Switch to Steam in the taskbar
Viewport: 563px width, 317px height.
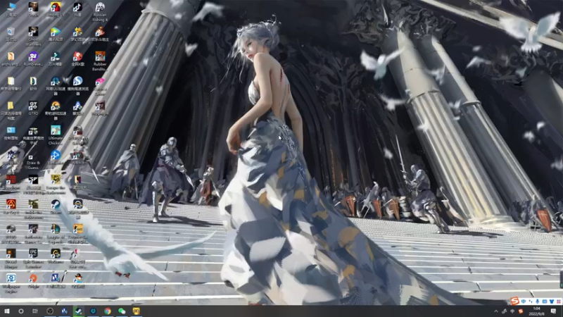(x=79, y=311)
